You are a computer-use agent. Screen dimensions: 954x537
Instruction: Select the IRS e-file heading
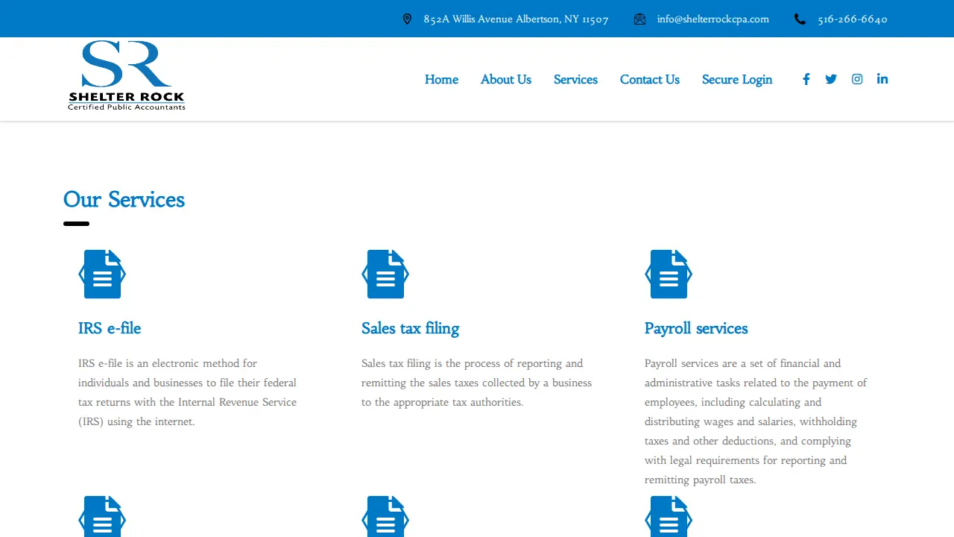tap(110, 328)
